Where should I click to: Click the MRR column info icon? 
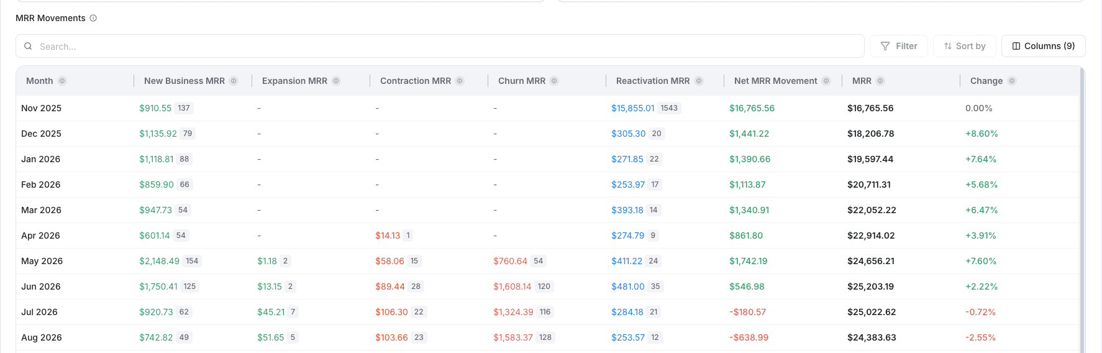[x=880, y=81]
